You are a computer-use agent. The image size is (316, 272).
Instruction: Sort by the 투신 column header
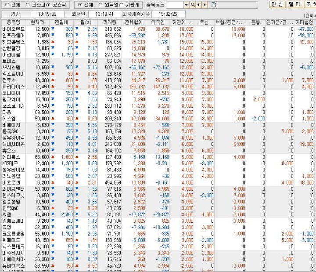click(x=204, y=22)
